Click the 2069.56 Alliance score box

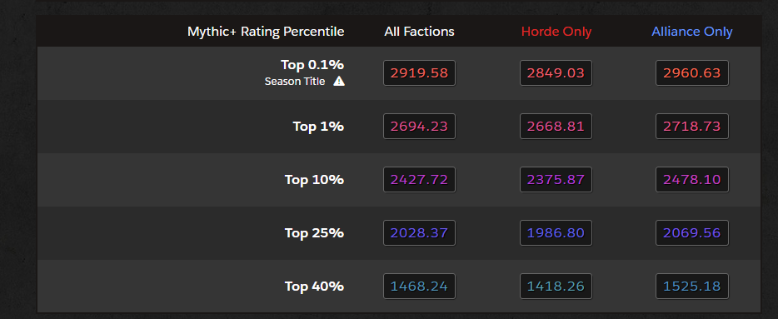tap(692, 232)
